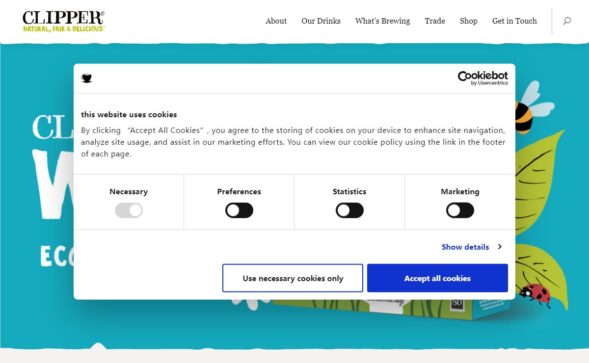Screen dimensions: 589x363
Task: Click the Cookiebot by Usercentrics logo
Action: click(x=483, y=78)
